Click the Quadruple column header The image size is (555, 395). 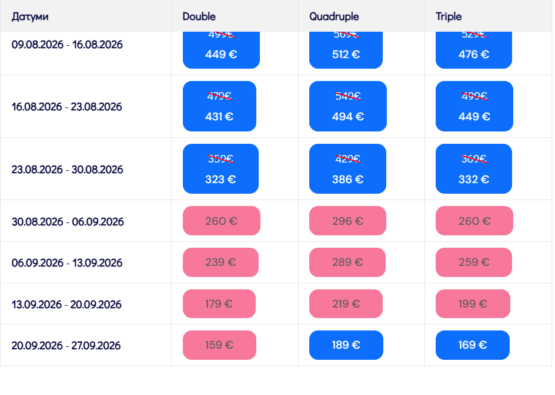pos(334,16)
